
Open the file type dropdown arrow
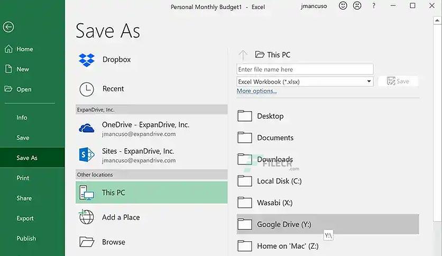coord(369,81)
